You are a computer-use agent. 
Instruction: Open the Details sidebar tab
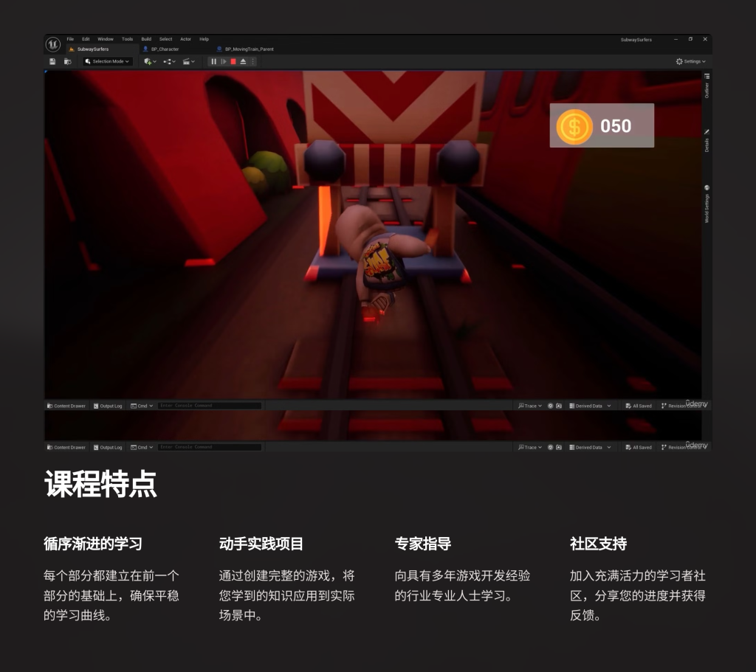(x=707, y=145)
